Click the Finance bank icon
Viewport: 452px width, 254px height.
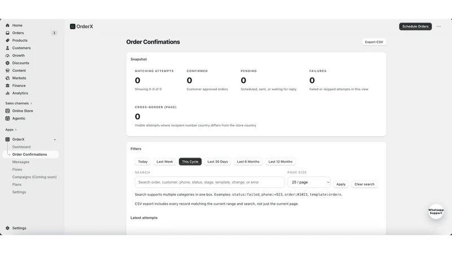click(x=7, y=86)
